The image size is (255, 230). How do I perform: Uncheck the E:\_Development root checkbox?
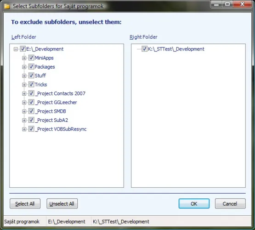(x=23, y=49)
